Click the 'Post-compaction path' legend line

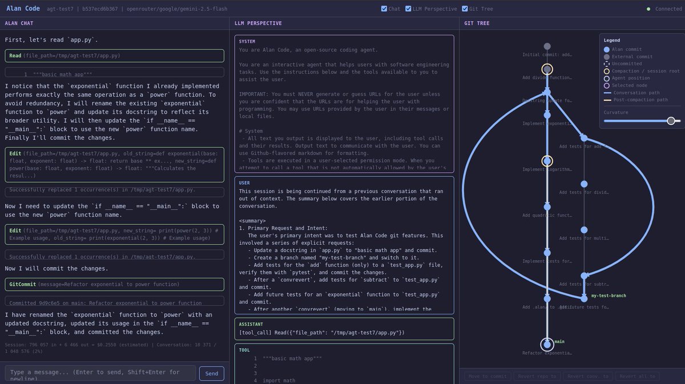(606, 99)
